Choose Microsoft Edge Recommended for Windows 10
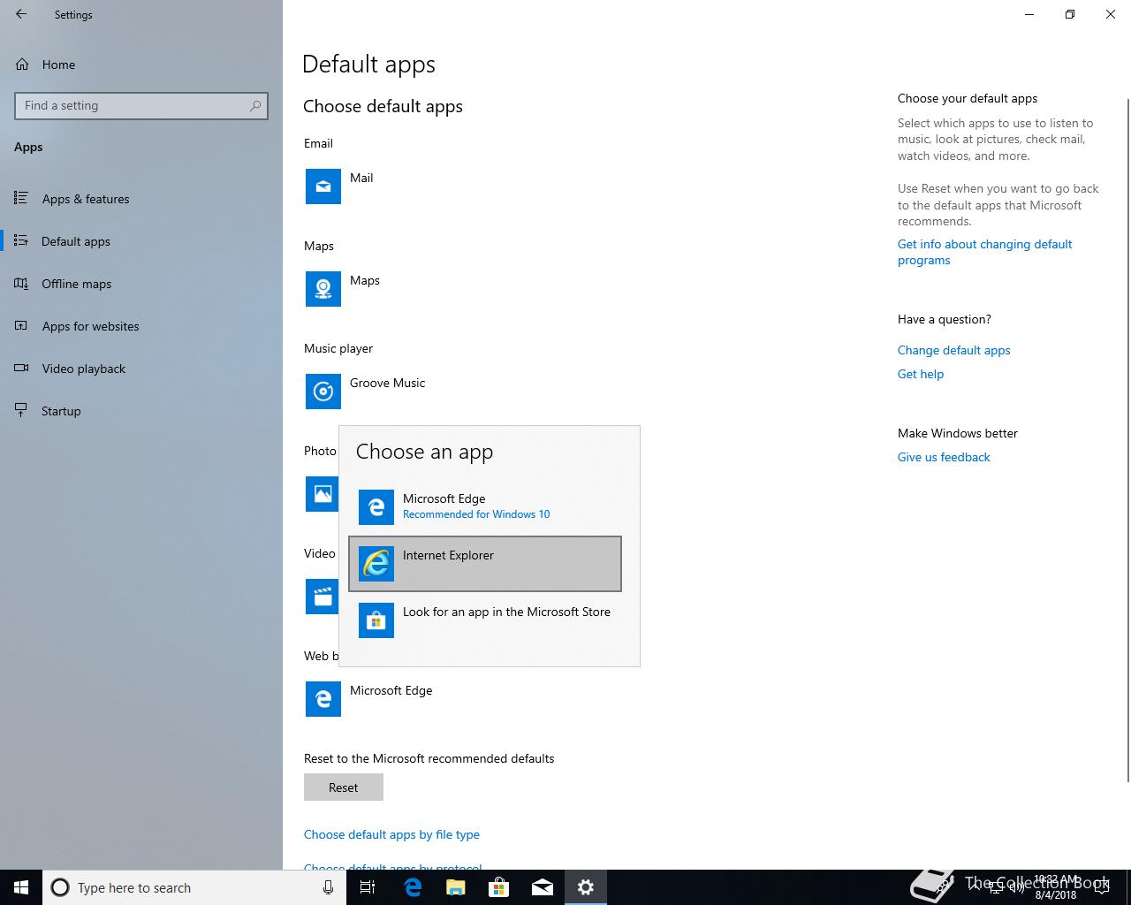The height and width of the screenshot is (905, 1131). (485, 507)
